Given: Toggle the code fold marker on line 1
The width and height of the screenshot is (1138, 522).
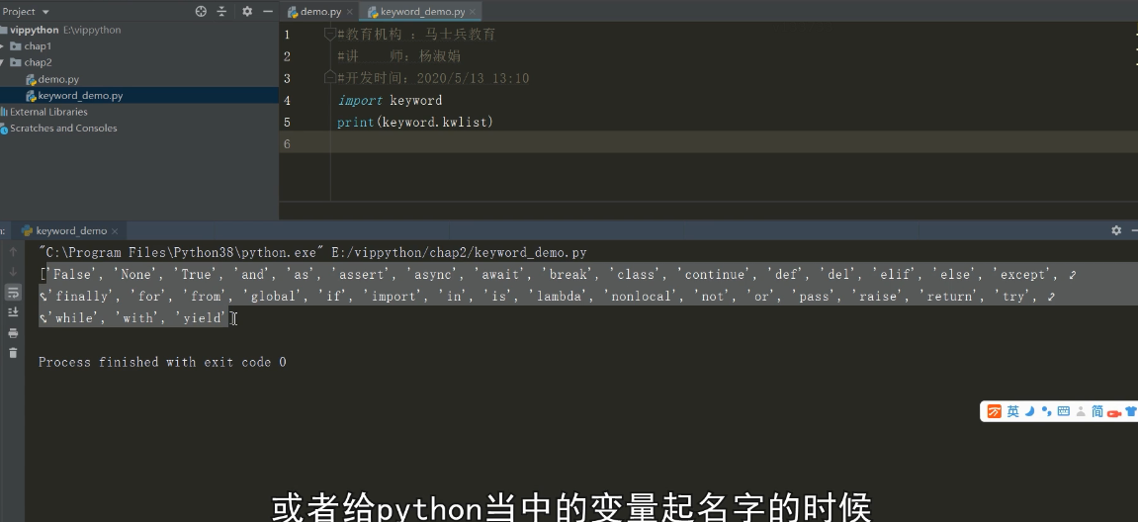Looking at the screenshot, I should (330, 35).
